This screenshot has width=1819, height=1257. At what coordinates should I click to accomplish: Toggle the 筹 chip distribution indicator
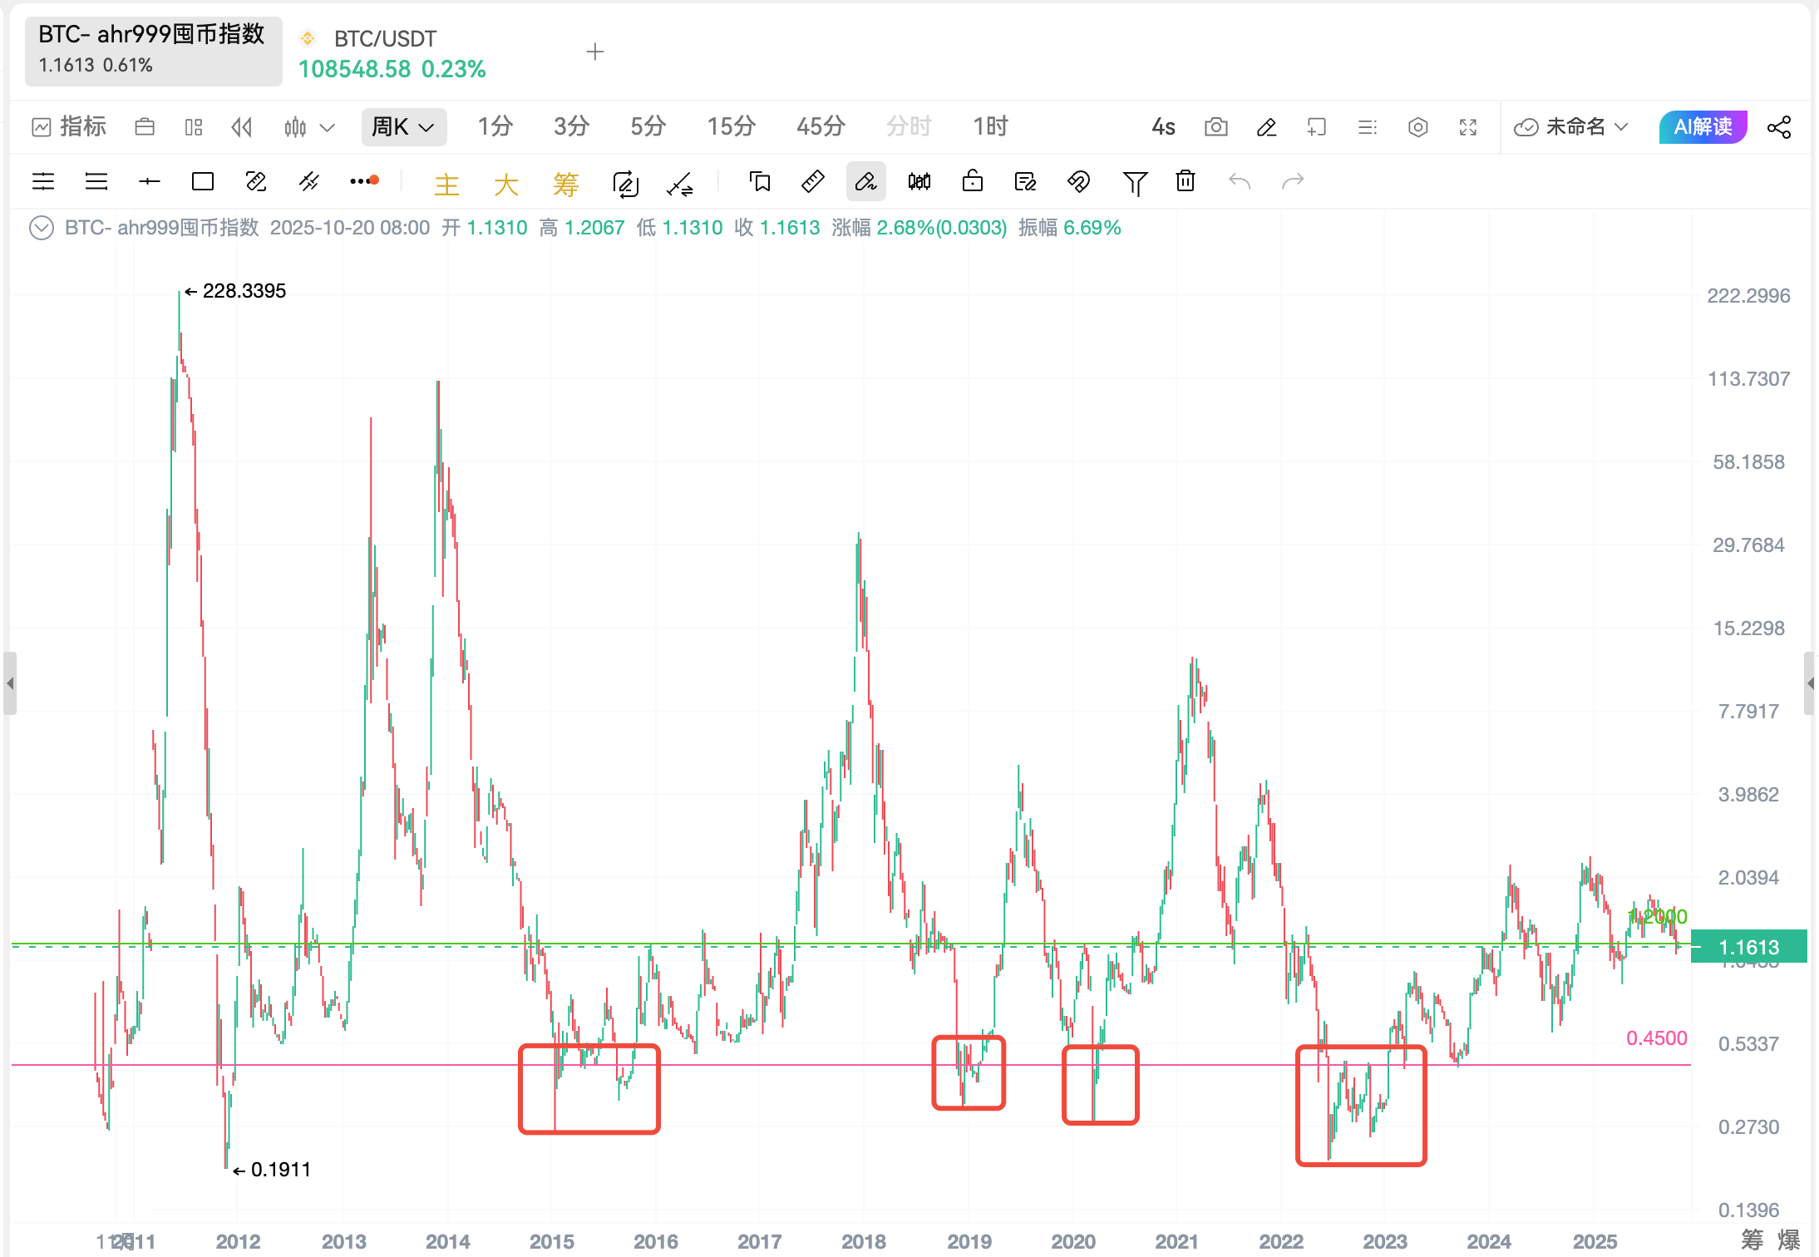565,184
